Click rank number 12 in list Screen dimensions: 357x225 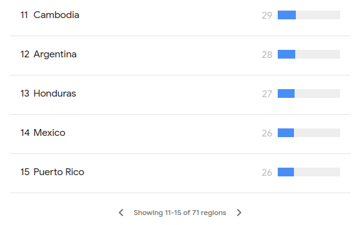(x=25, y=54)
